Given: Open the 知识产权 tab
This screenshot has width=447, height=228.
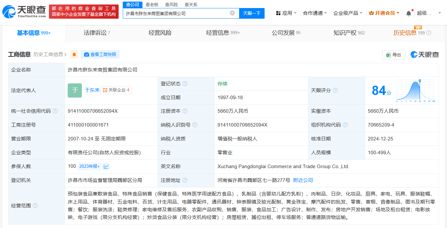Looking at the screenshot, I should tap(349, 33).
